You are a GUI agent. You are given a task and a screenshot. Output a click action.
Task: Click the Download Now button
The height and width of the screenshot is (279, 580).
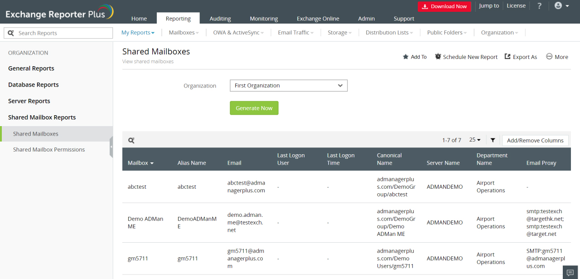444,6
